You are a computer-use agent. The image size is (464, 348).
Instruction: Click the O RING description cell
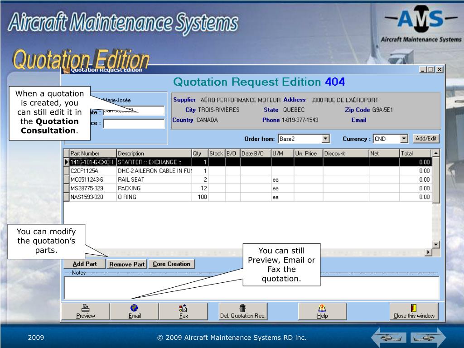[x=154, y=197]
